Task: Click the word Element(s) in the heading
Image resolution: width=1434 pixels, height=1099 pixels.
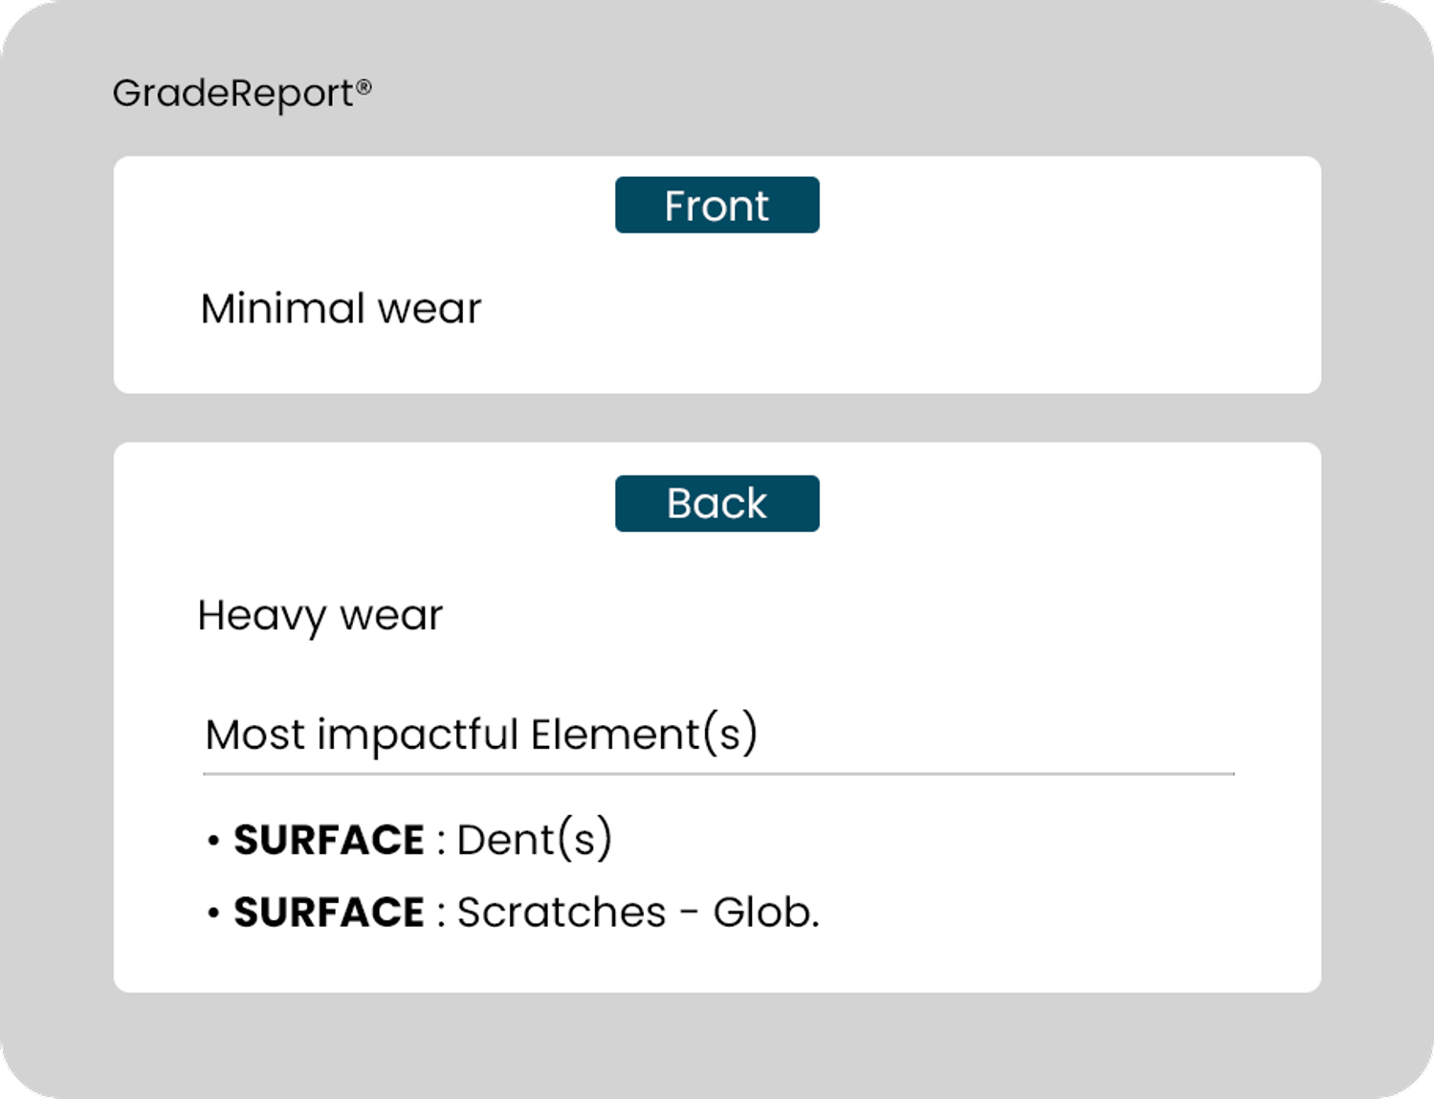Action: pos(644,735)
